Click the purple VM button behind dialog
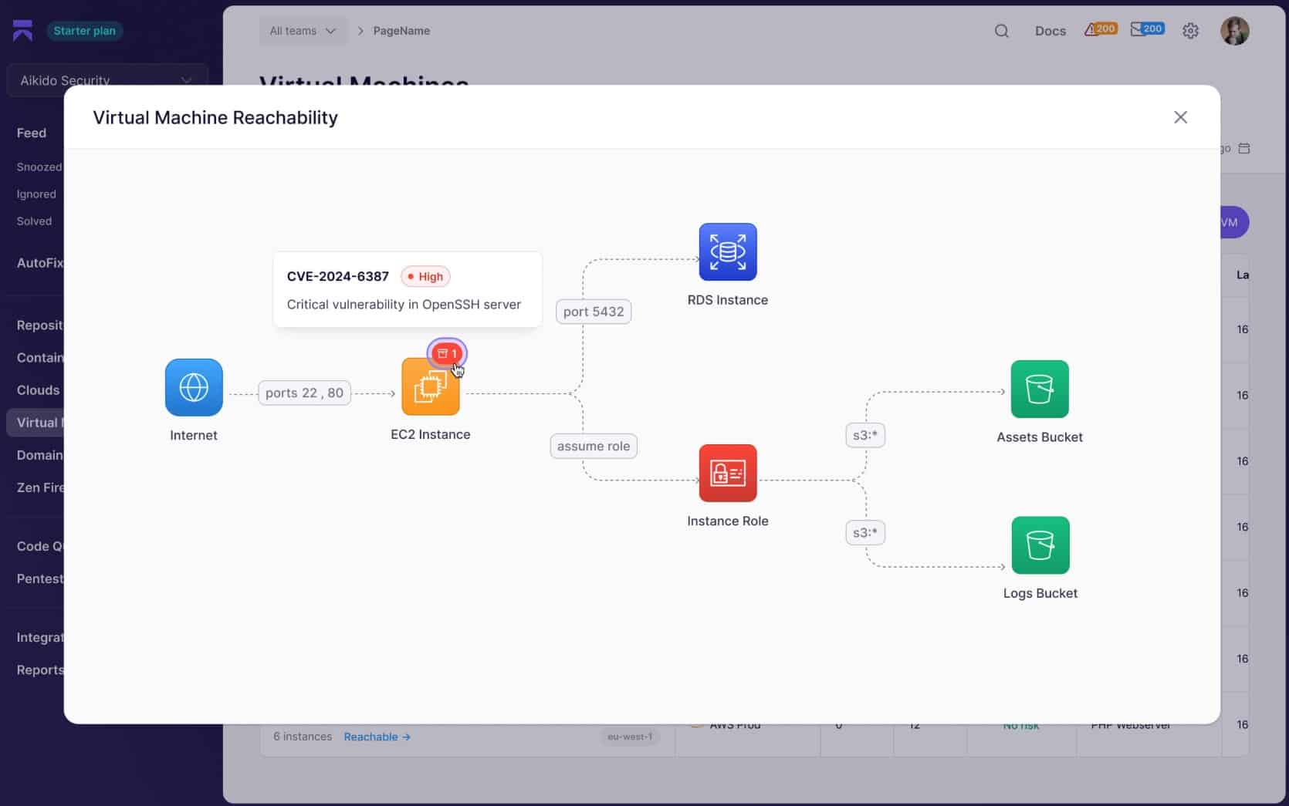Screen dimensions: 1289x806 pyautogui.click(x=1234, y=222)
